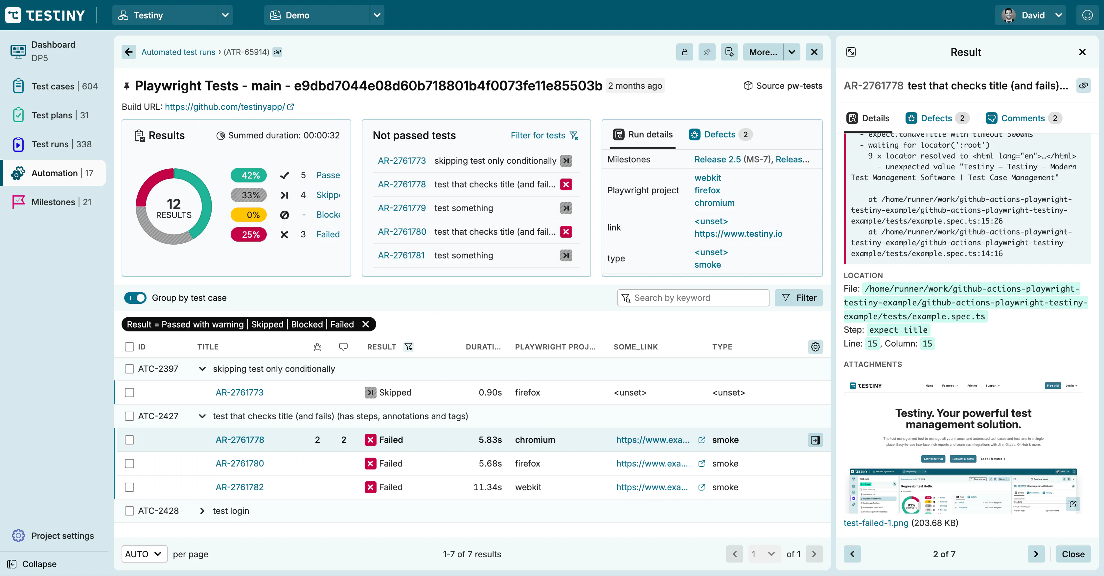Click the pin icon in run toolbar
The image size is (1104, 576).
pyautogui.click(x=707, y=52)
